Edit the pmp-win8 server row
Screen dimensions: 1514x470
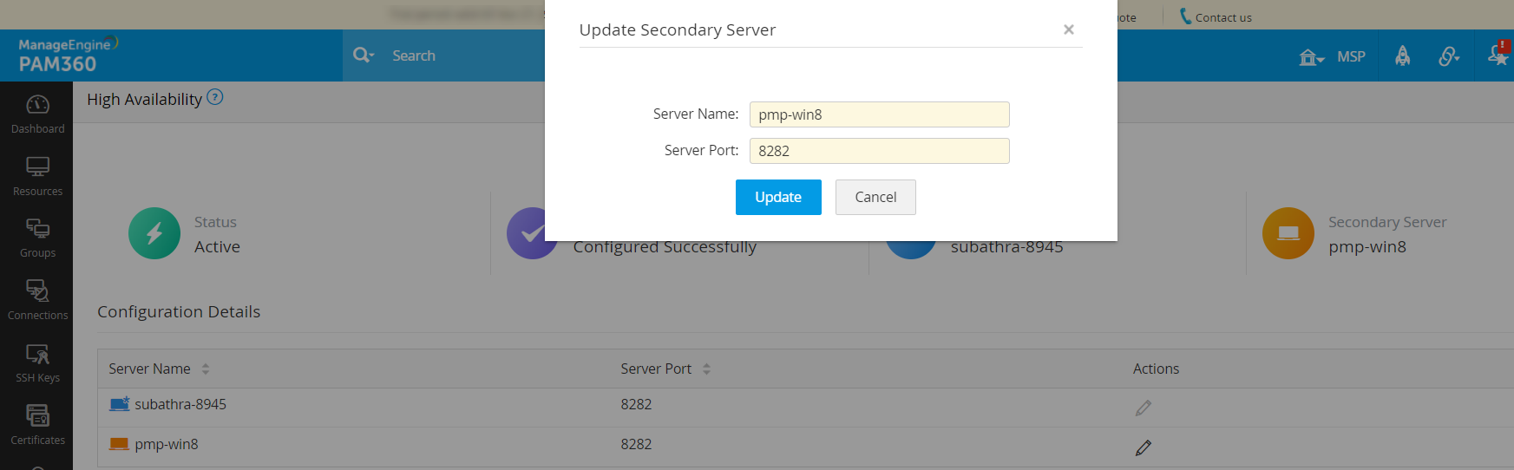point(1144,447)
